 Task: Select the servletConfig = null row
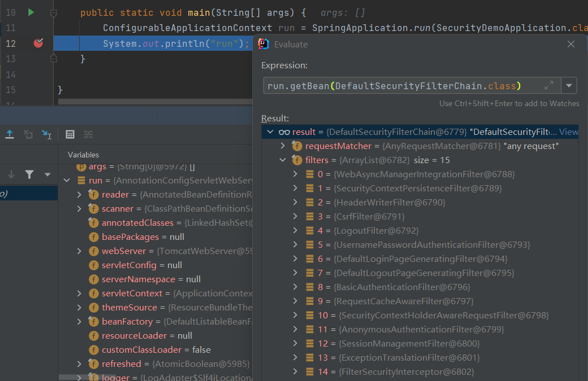(155, 265)
